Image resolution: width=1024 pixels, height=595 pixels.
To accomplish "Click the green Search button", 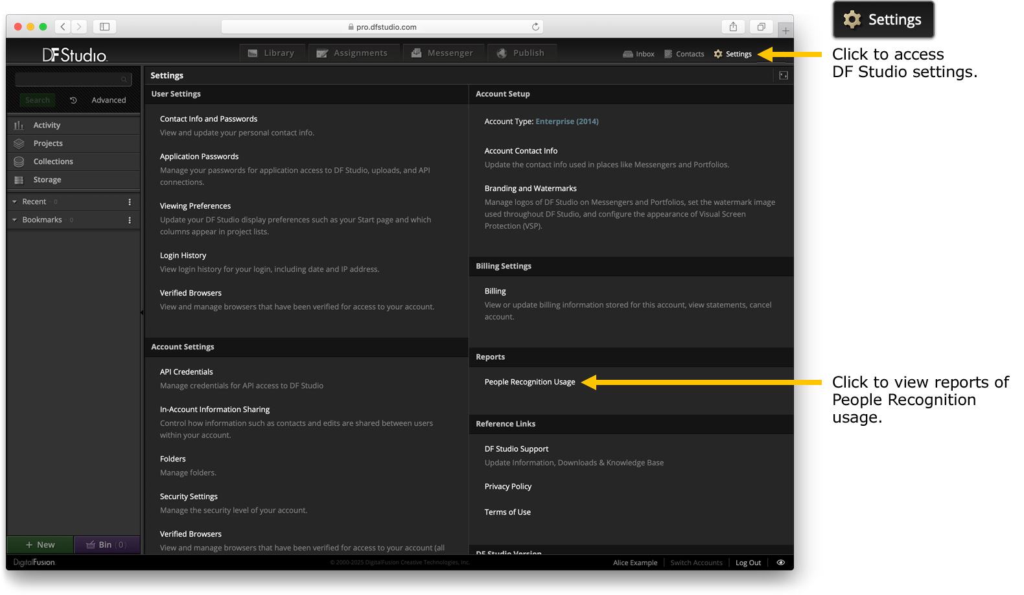I will point(38,100).
